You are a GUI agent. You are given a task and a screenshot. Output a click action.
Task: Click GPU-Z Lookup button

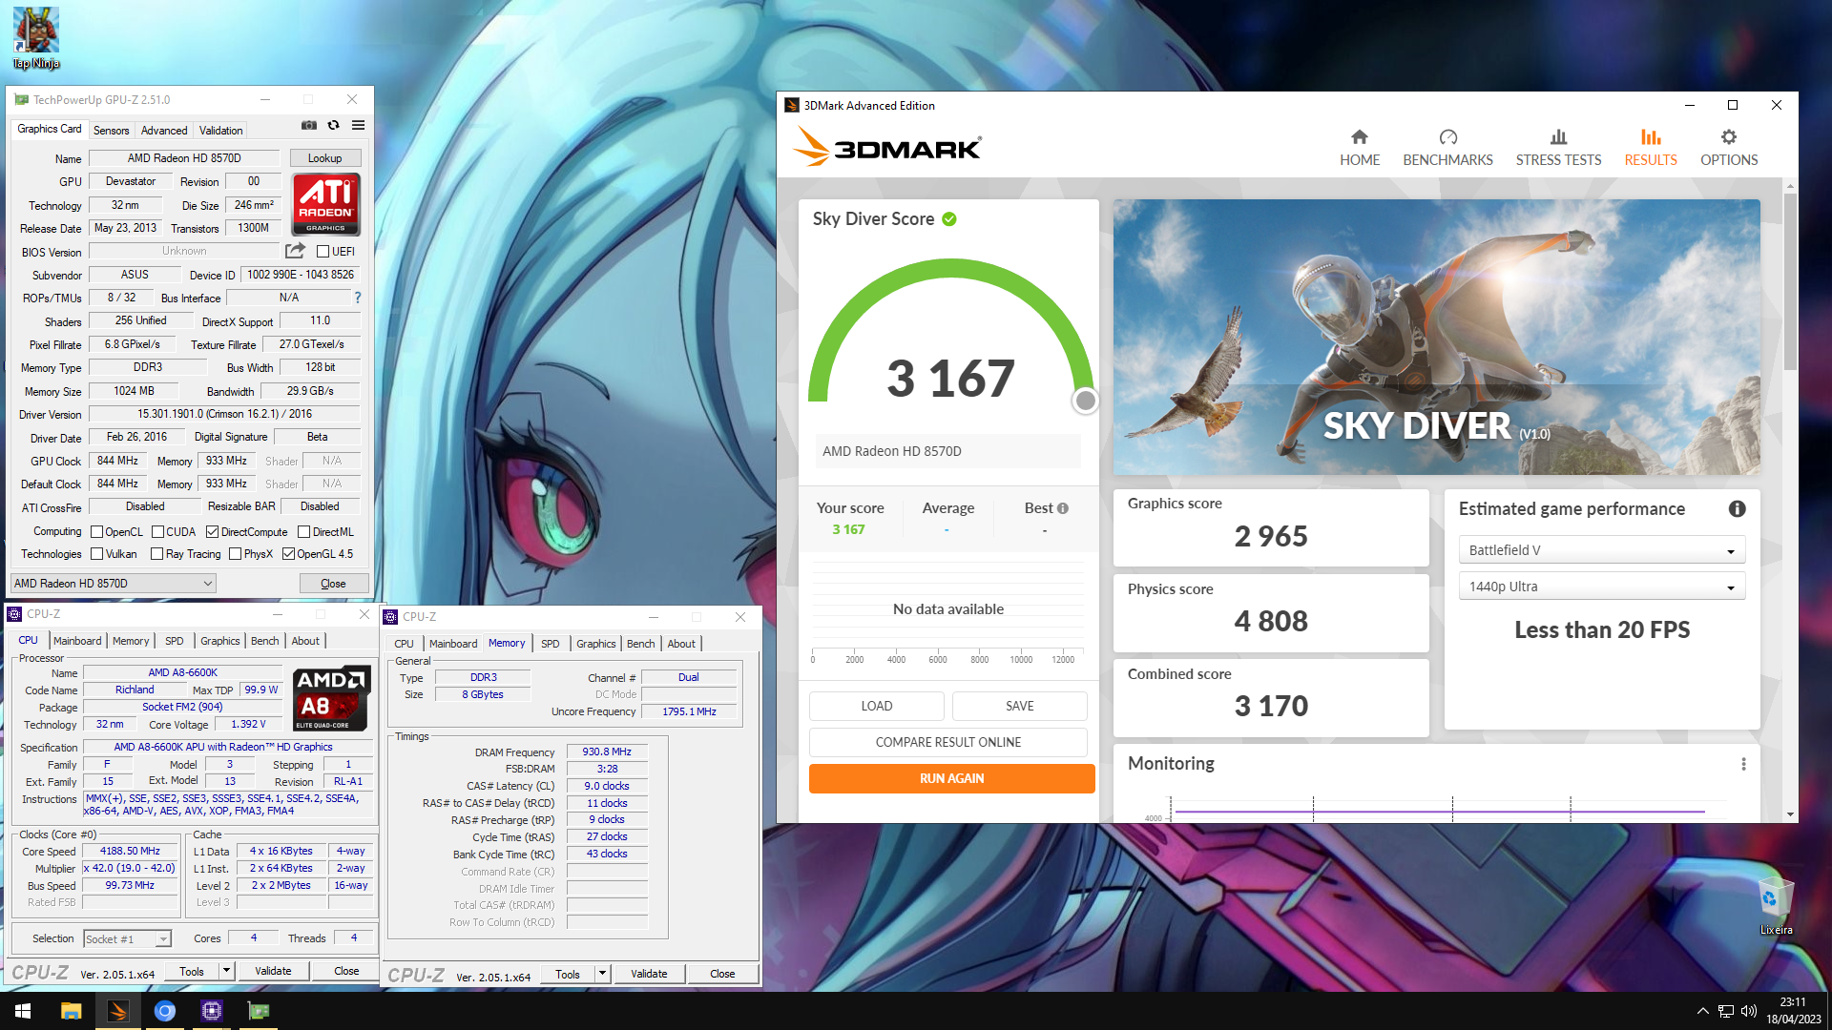324,158
